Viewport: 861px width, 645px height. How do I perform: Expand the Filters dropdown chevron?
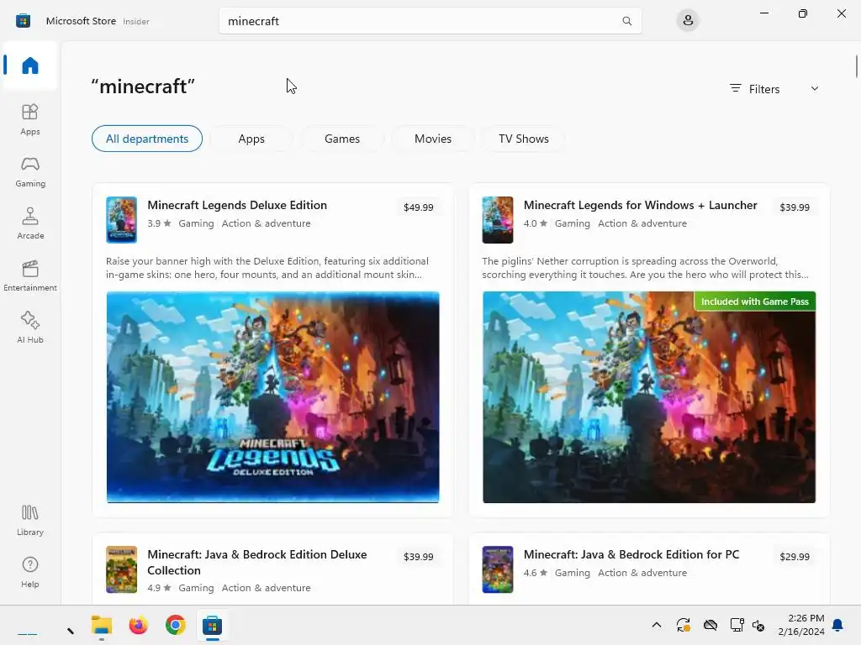pos(814,89)
